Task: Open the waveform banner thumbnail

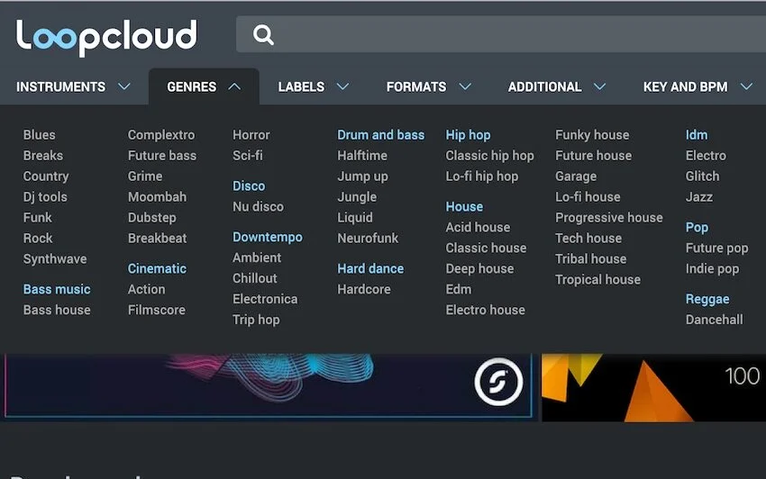Action: (269, 385)
